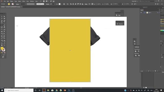
Task: Click the Adobe Stock search field
Action: point(147,1)
